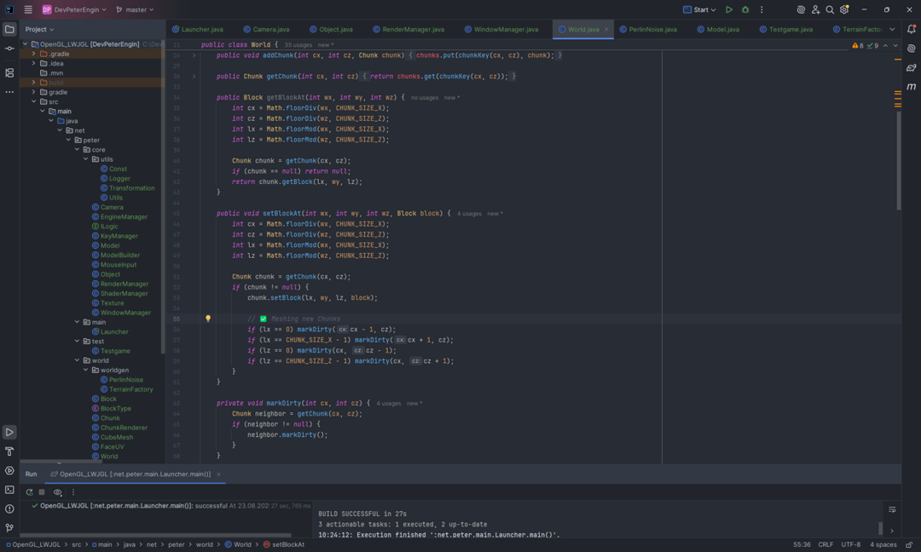Click the yellow intention light bulb in the gutter
Image resolution: width=921 pixels, height=552 pixels.
[x=208, y=317]
